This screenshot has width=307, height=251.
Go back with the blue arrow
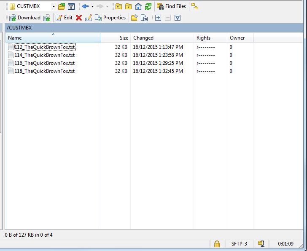[85, 6]
